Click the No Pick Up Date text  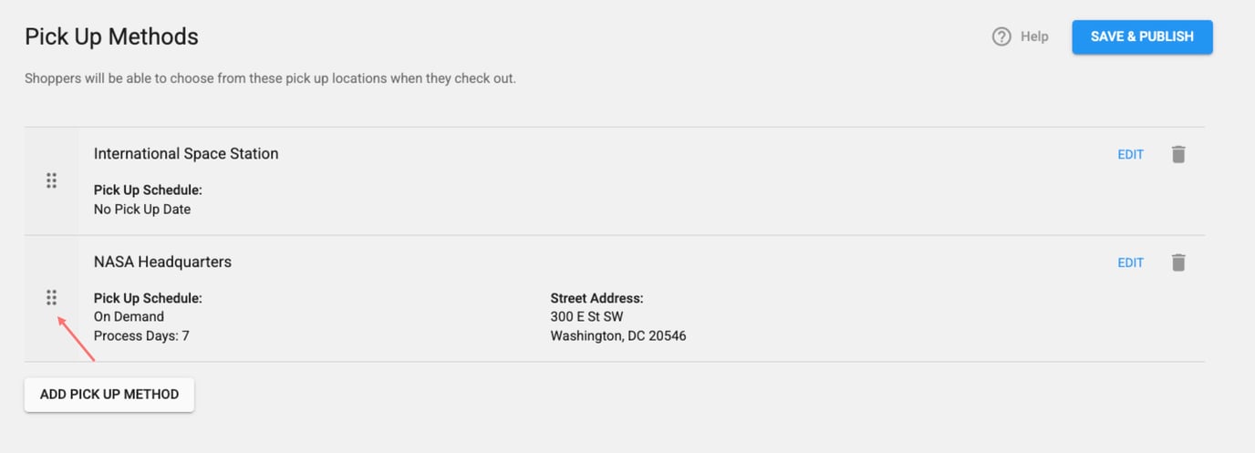(142, 209)
